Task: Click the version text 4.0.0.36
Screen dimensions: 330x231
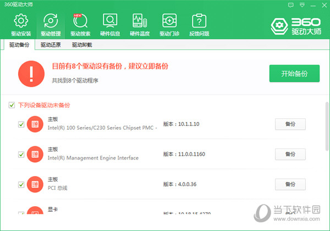Action: pyautogui.click(x=187, y=184)
